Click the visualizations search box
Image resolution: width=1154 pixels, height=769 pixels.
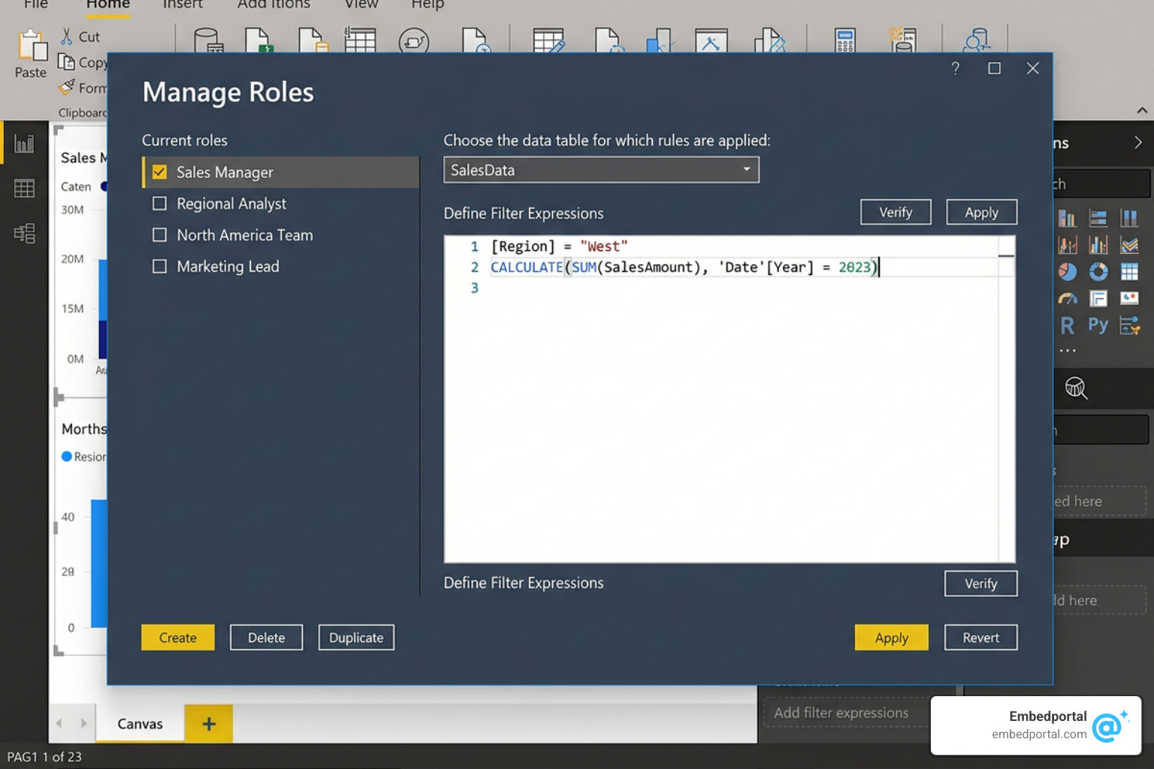tap(1101, 184)
